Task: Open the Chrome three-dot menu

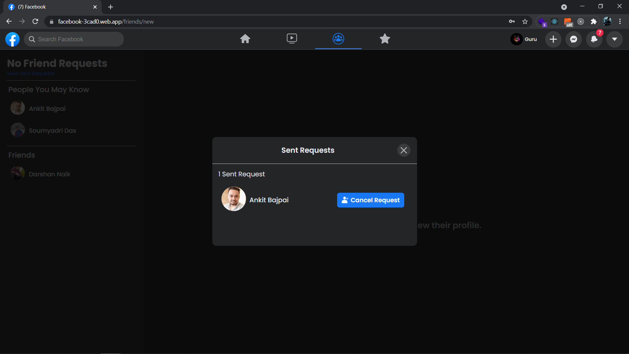Action: pos(620,22)
